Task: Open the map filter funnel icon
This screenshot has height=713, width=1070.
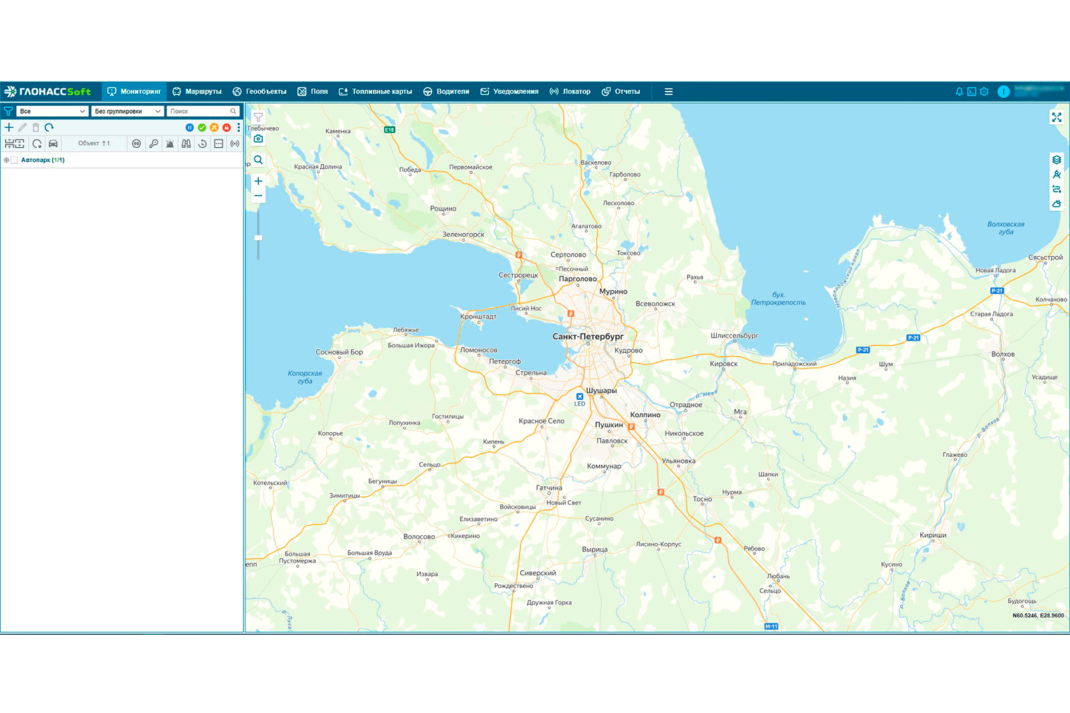Action: 258,117
